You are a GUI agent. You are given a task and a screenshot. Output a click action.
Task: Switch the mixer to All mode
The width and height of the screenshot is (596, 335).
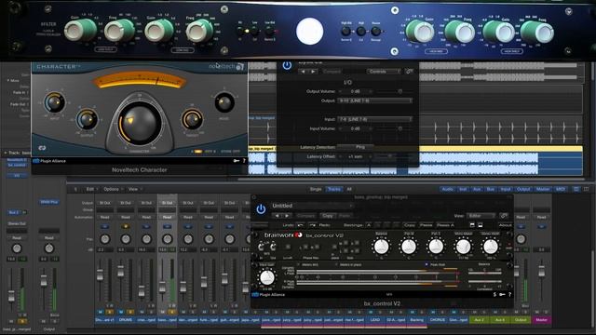tap(349, 189)
